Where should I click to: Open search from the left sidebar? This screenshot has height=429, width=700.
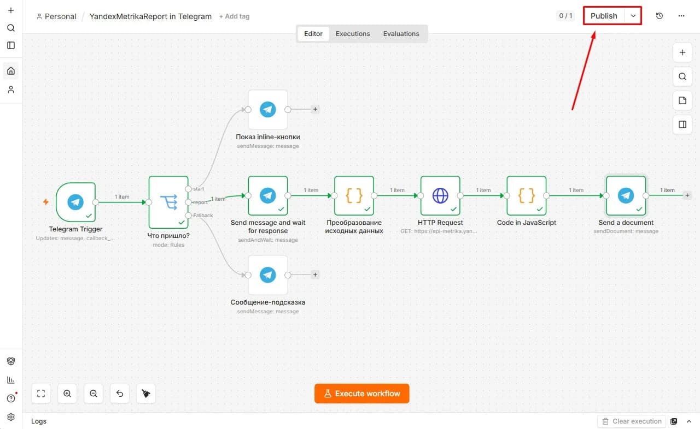(11, 28)
